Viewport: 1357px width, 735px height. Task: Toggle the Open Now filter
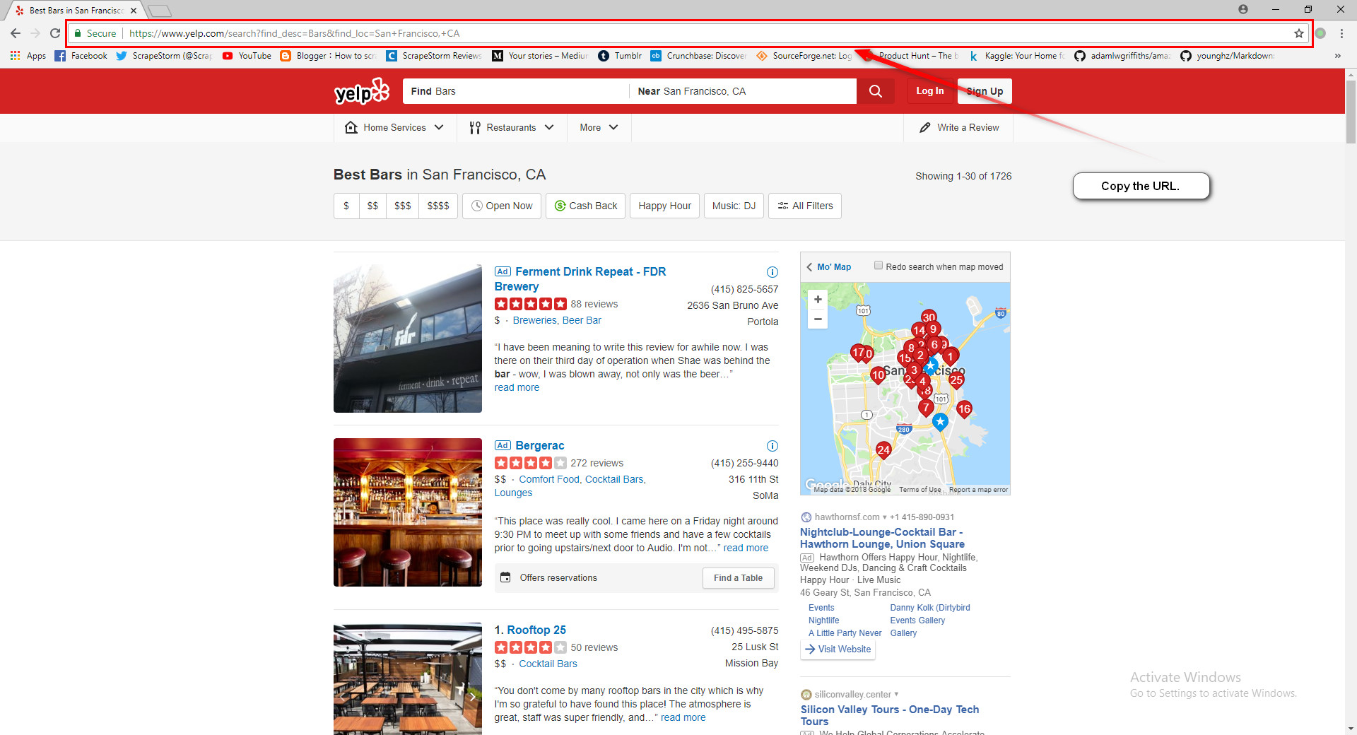tap(502, 206)
